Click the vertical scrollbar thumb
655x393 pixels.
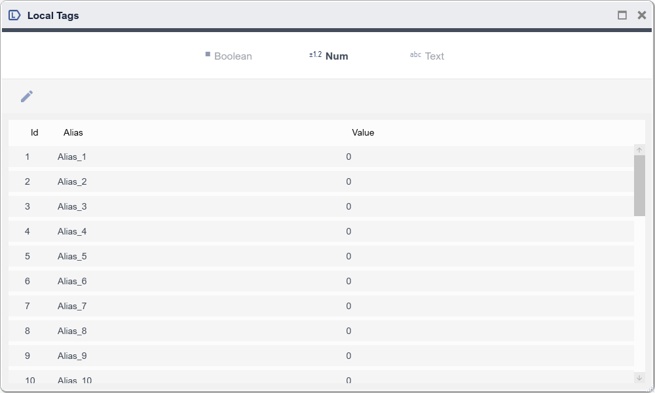point(639,185)
